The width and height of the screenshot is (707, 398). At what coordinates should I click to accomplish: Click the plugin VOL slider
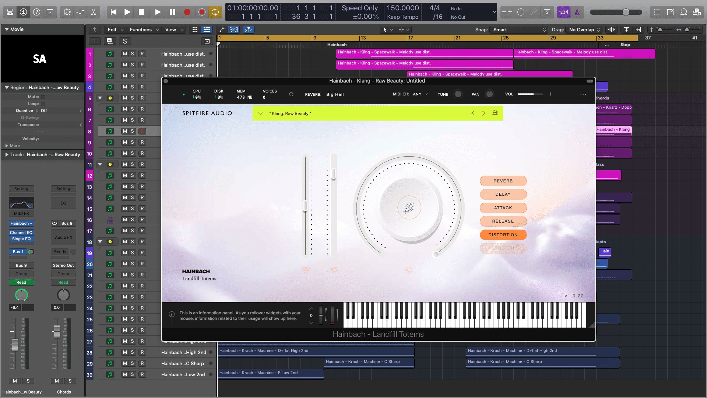pyautogui.click(x=530, y=94)
